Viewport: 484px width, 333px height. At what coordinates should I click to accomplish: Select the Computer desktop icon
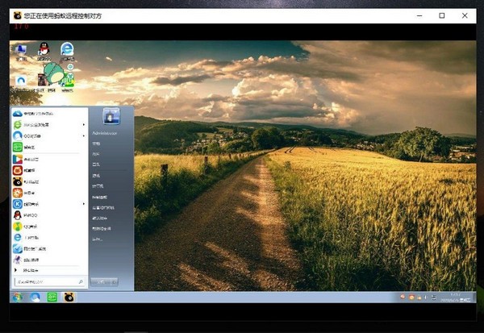coord(21,52)
